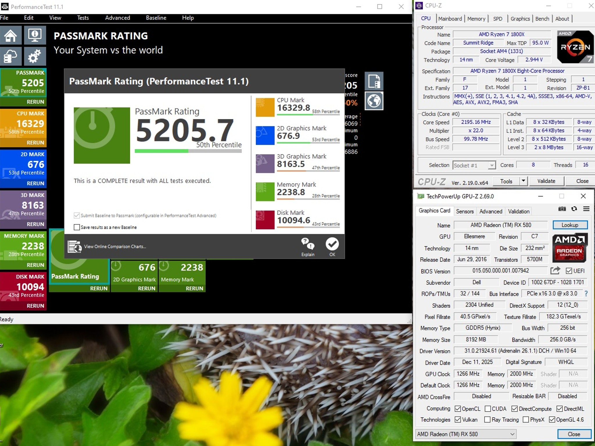Click RERUN under the CPU Mark tile
This screenshot has height=446, width=595.
click(35, 143)
